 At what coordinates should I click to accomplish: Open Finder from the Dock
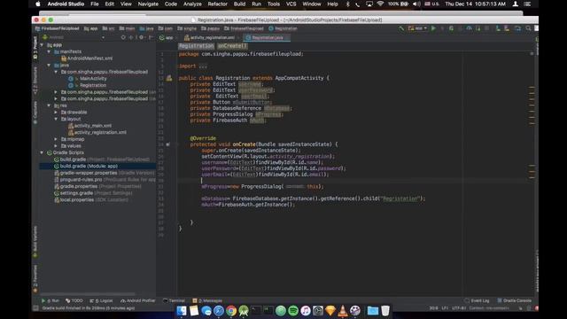[x=182, y=310]
